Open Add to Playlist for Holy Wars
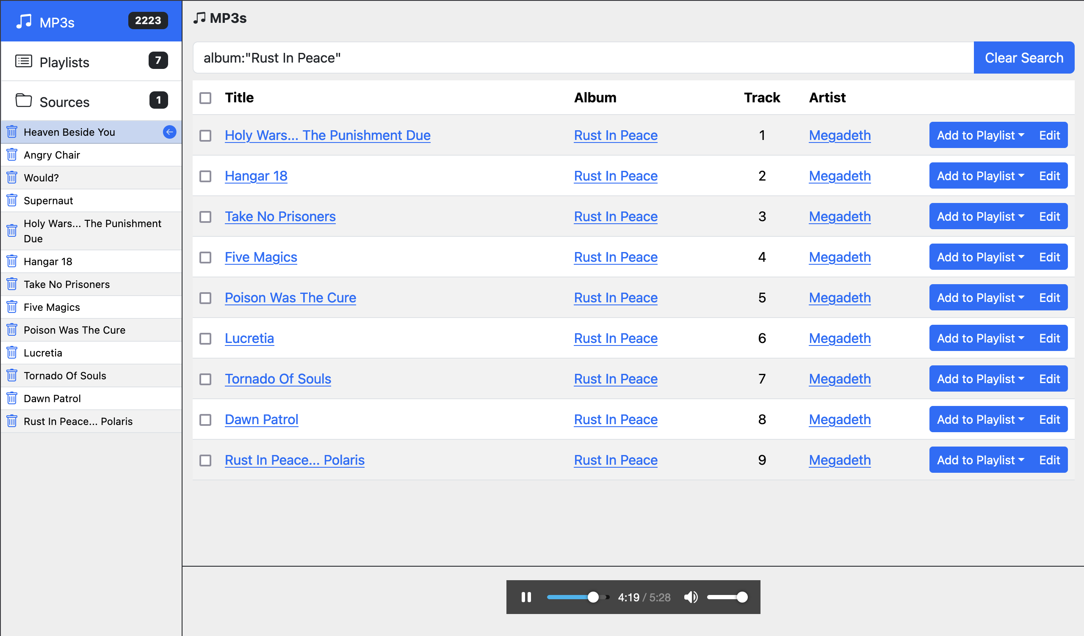Screen dimensions: 1084x636 point(980,135)
